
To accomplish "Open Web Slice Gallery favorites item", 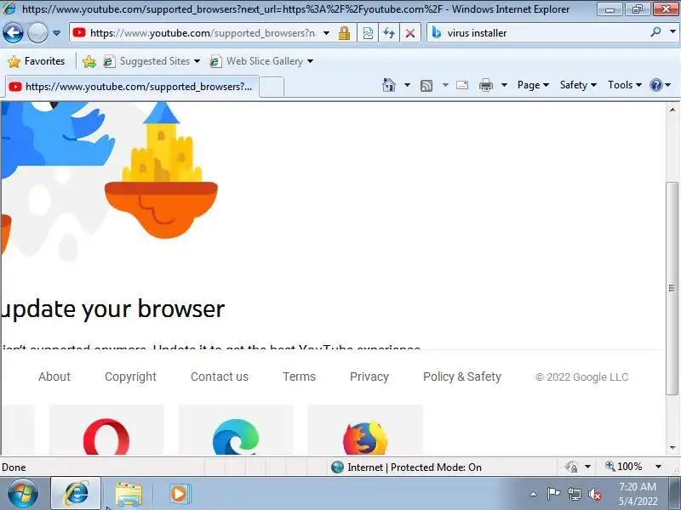I will (x=261, y=61).
